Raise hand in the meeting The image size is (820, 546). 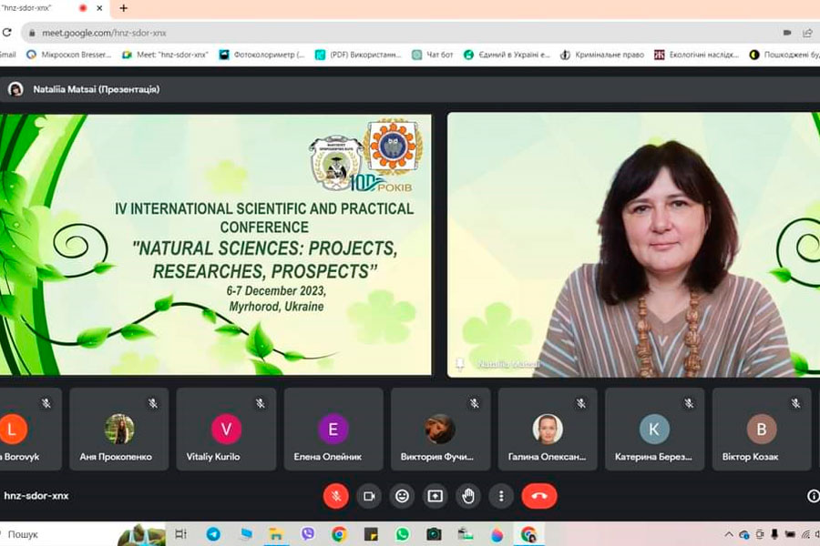[468, 496]
